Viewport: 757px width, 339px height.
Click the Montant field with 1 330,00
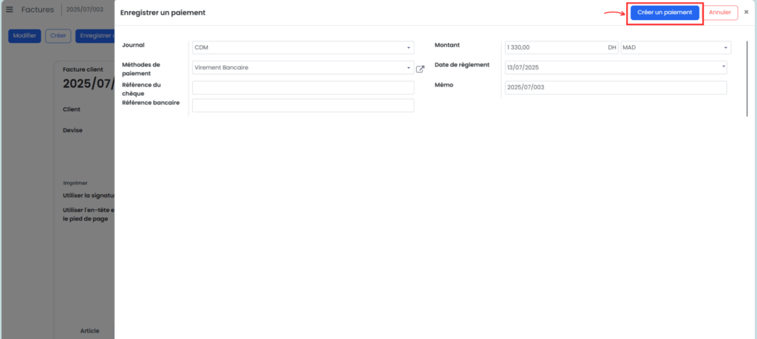click(562, 48)
